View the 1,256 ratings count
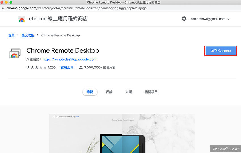241x153 pixels. point(52,67)
